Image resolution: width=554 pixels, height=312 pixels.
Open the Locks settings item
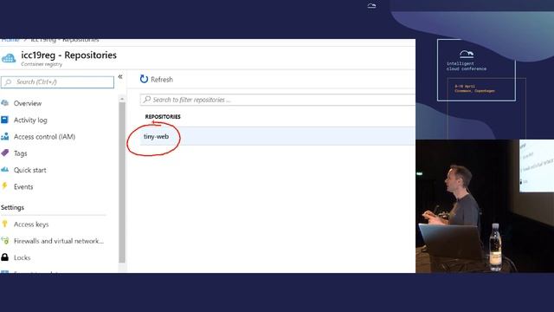point(22,257)
